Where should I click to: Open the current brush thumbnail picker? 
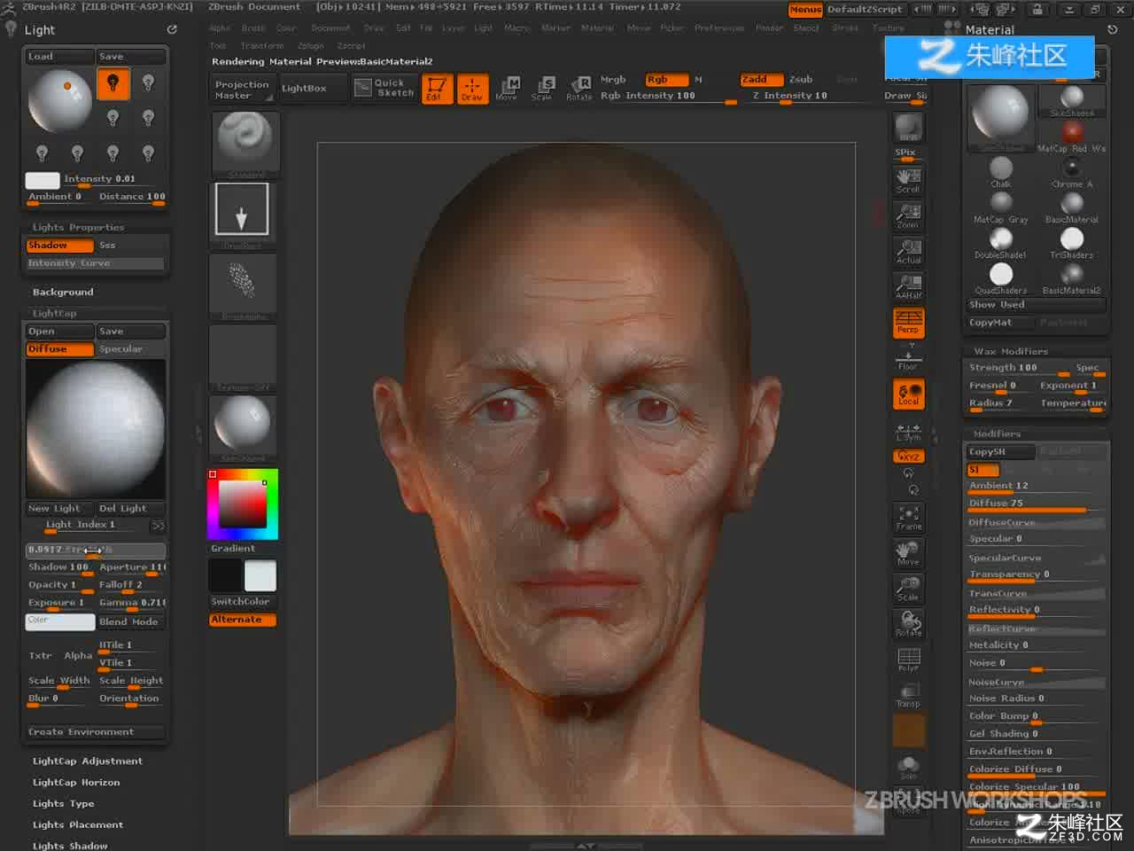(245, 144)
